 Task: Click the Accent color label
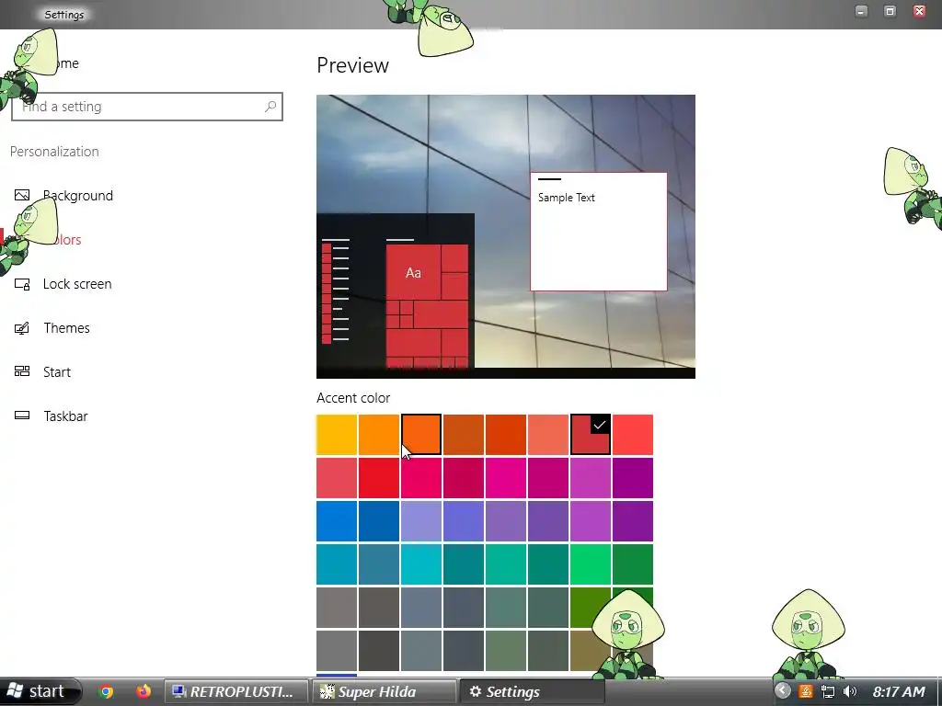353,398
